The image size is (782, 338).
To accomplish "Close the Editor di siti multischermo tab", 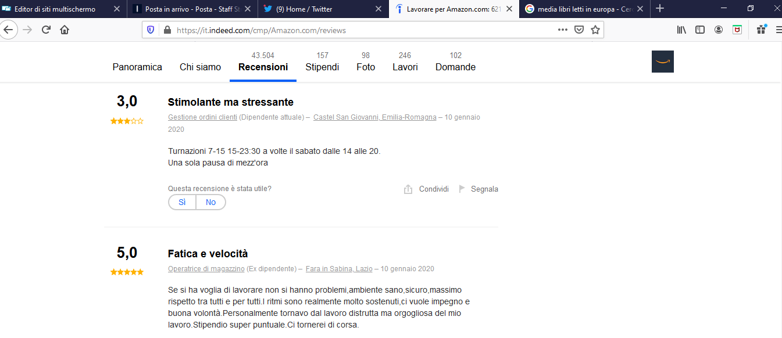I will [116, 9].
